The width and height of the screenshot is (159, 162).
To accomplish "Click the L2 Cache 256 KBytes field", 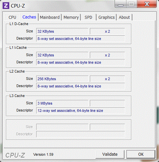I will (x=62, y=79).
